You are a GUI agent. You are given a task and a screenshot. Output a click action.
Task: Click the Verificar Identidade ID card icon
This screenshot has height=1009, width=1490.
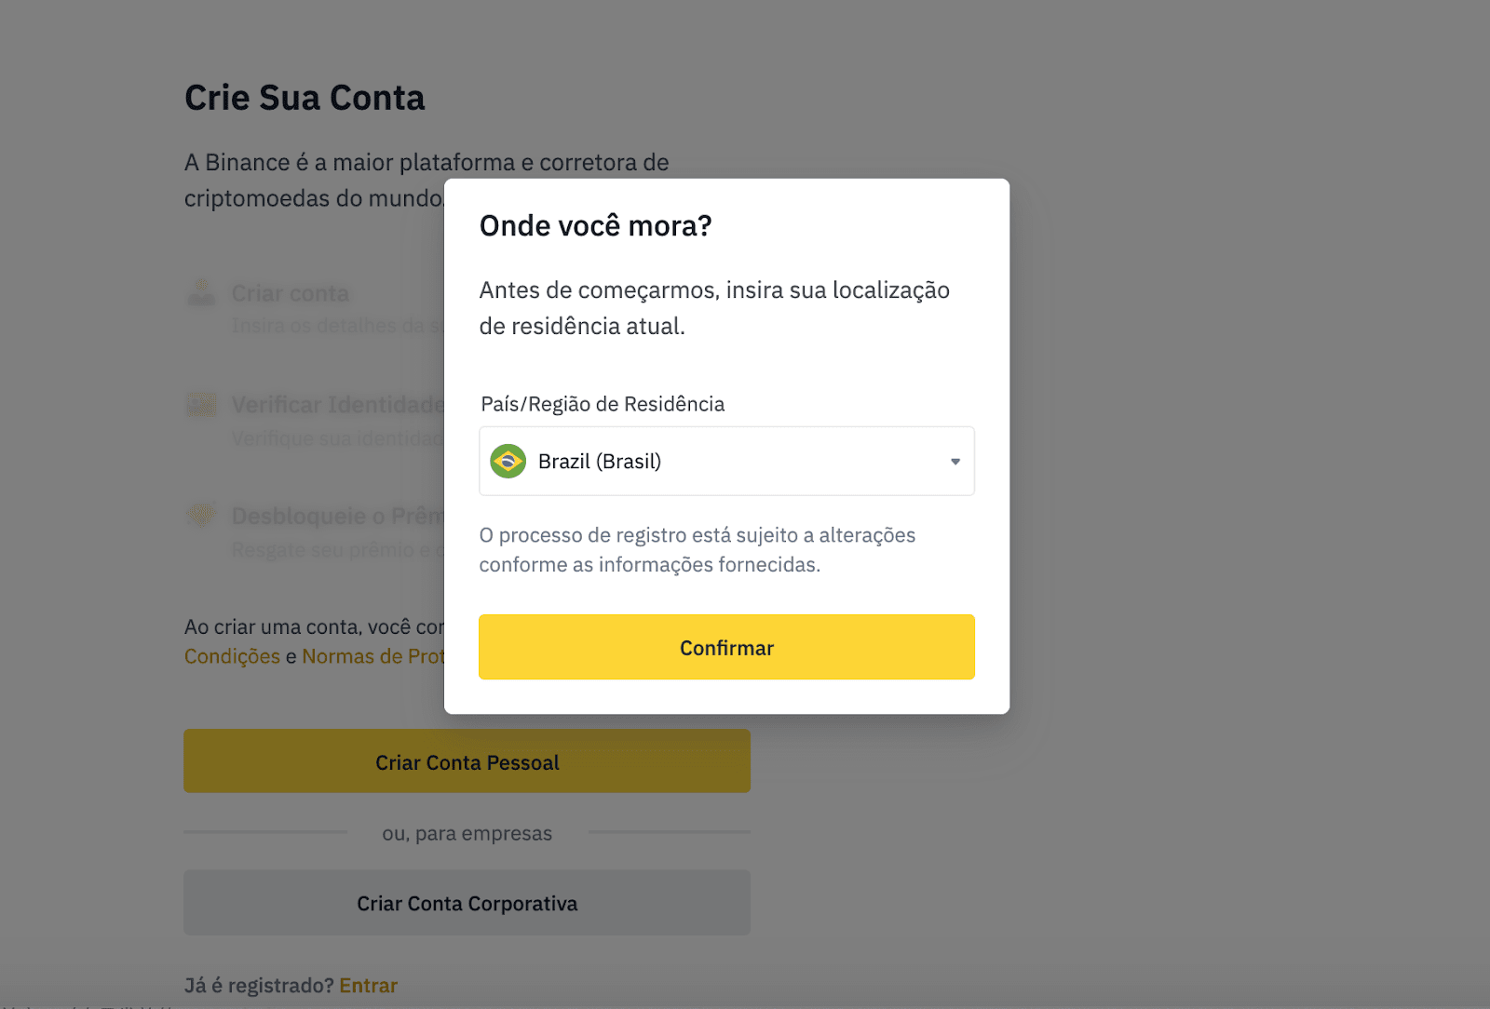click(201, 405)
